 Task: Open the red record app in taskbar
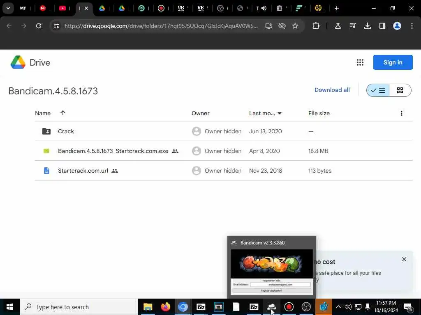289,307
